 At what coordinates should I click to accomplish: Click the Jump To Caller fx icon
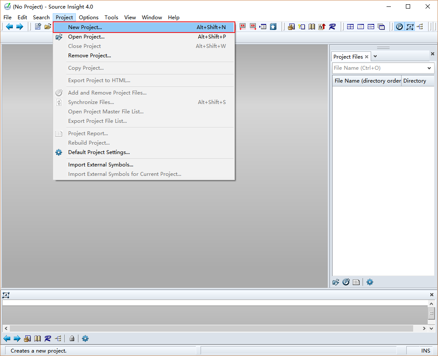322,27
